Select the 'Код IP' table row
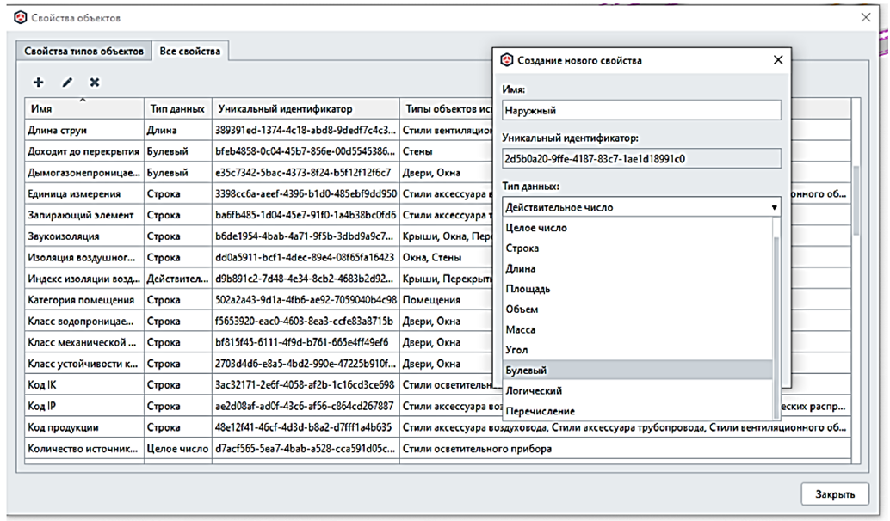 [83, 406]
